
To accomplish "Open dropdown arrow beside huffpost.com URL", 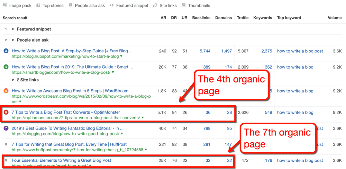I will pyautogui.click(x=146, y=150).
